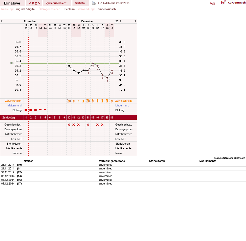Screen dimensions: 246x241
Task: Open the KurvenReich text link
Action: tap(236, 3)
